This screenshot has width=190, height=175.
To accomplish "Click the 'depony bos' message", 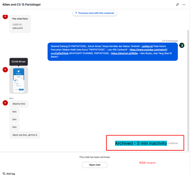I will (19, 104).
